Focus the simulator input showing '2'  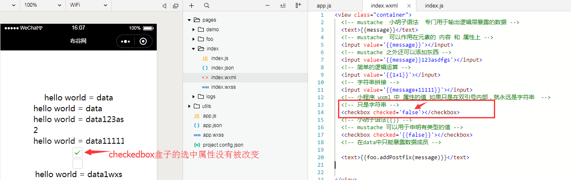tap(79, 130)
